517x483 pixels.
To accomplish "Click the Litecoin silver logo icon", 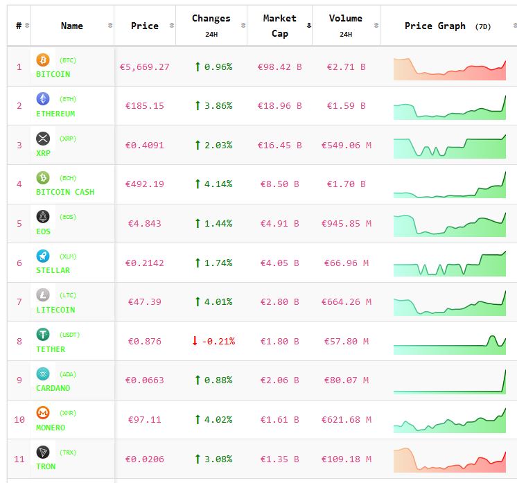I will [43, 295].
